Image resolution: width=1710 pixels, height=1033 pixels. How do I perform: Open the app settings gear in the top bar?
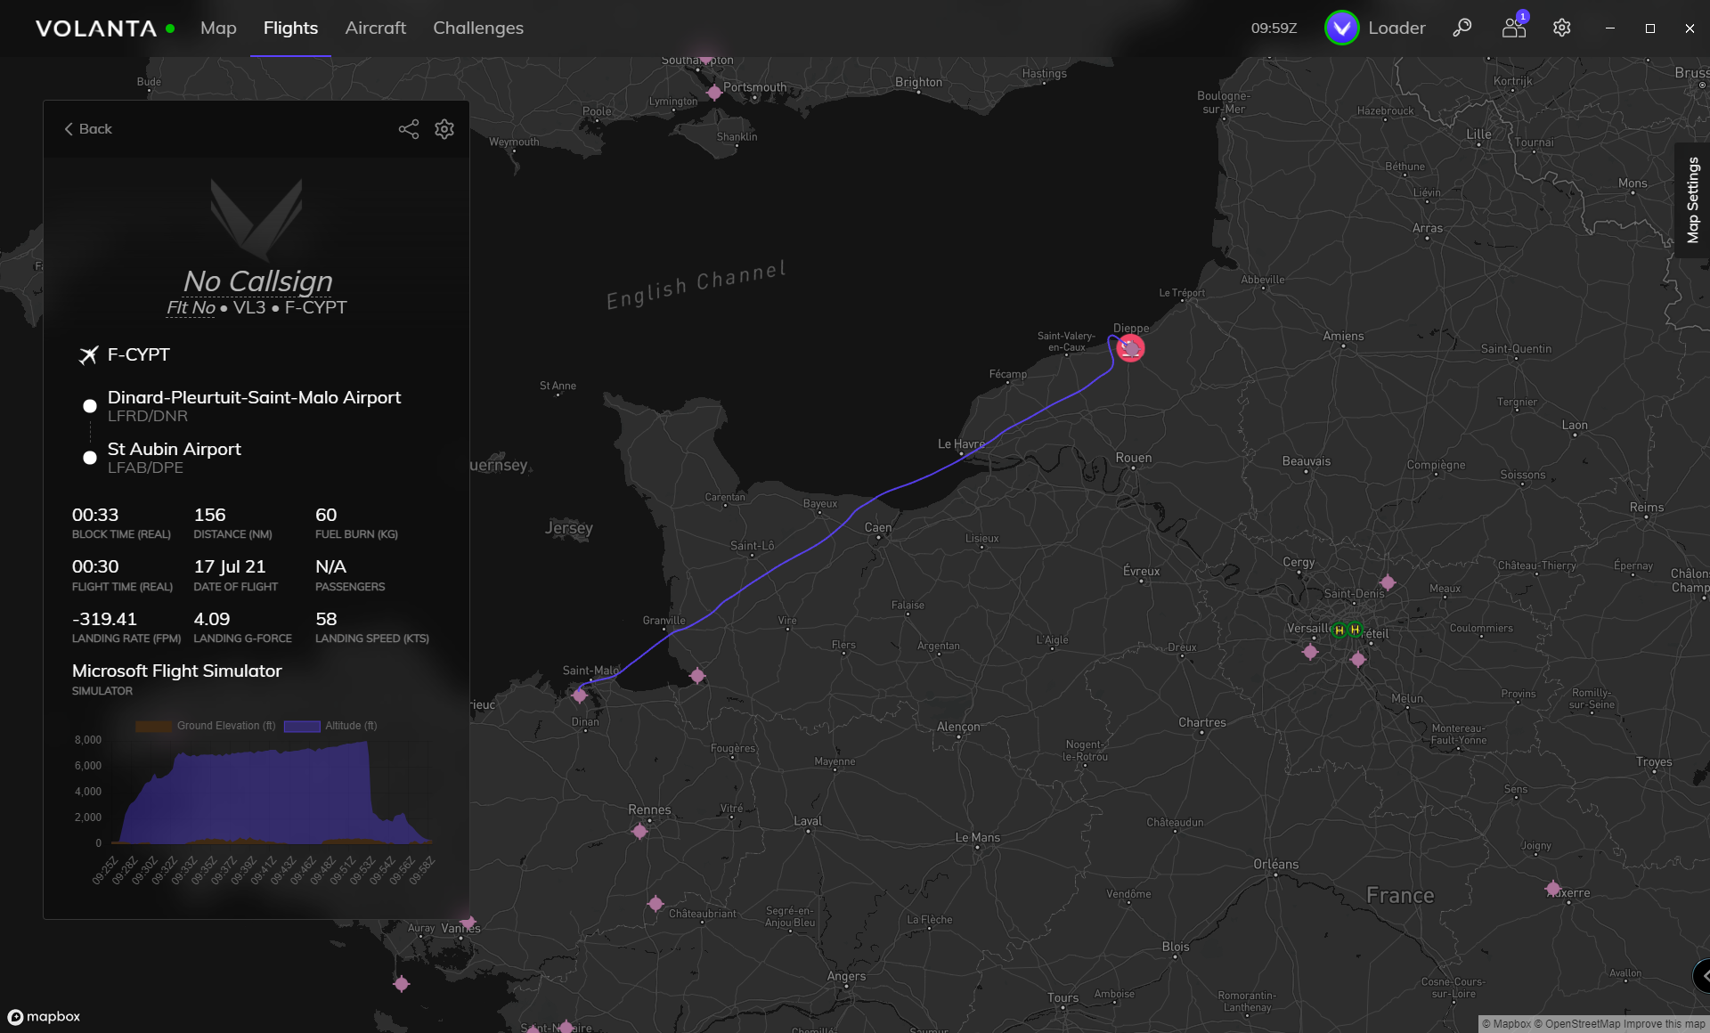click(x=1561, y=28)
